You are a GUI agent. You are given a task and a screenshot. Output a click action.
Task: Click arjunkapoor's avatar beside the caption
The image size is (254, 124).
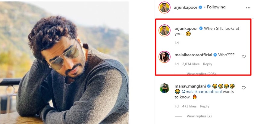tap(165, 30)
